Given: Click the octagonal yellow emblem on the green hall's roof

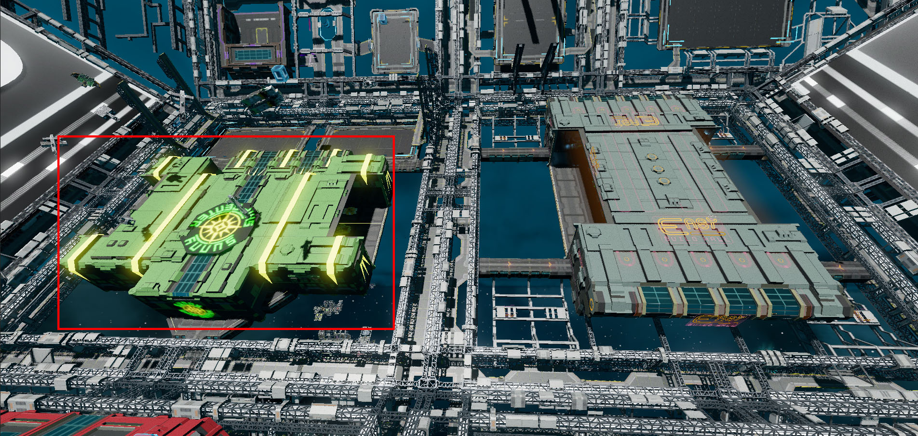Looking at the screenshot, I should pyautogui.click(x=219, y=228).
